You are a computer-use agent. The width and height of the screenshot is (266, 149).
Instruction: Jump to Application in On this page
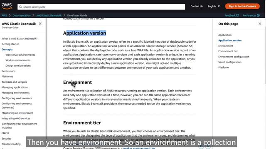[x=225, y=35]
